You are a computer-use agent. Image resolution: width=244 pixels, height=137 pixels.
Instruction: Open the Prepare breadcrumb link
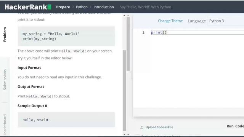pyautogui.click(x=63, y=7)
